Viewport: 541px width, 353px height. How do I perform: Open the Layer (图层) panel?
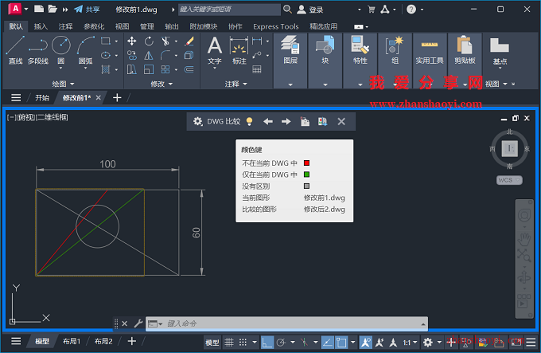point(290,50)
